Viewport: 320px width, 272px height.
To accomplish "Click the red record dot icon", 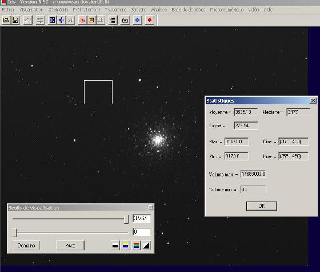I will 150,20.
